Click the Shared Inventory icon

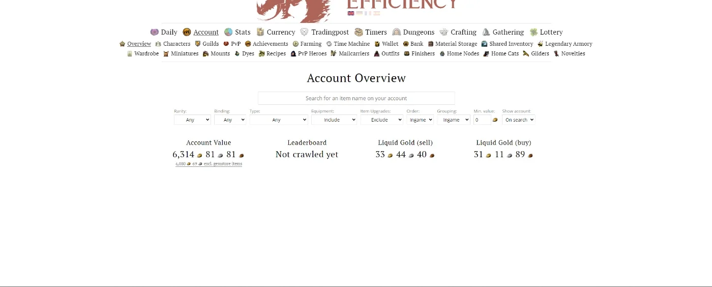coord(485,44)
